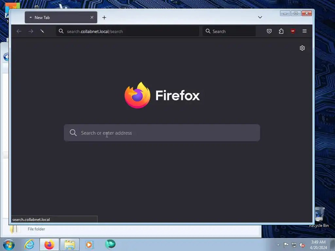Click the magnifier icon in the toolbar Search box

[x=208, y=31]
